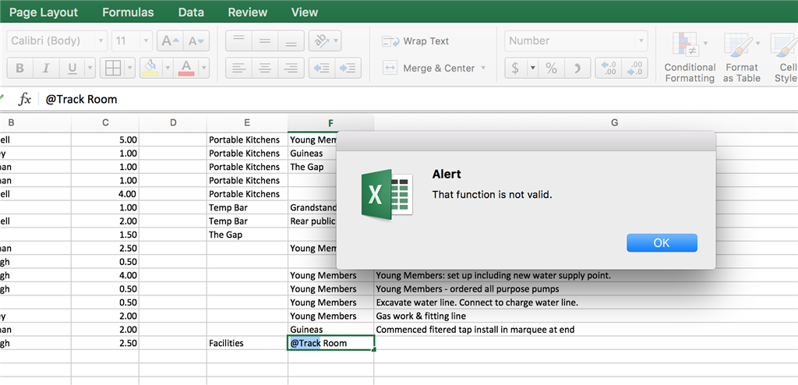Select column C header

click(x=105, y=122)
